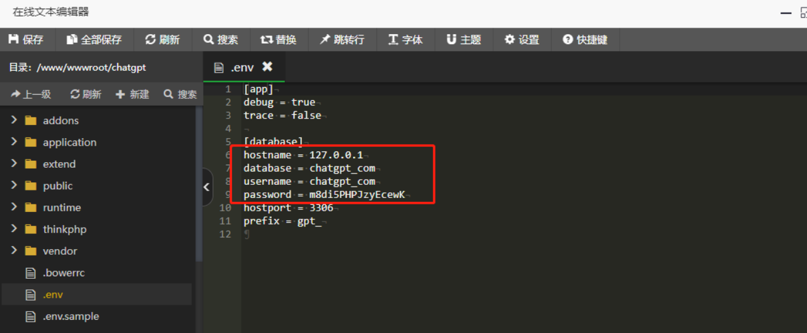Screen dimensions: 807x333
Task: Click the Save All (全部保存) icon
Action: tap(72, 40)
